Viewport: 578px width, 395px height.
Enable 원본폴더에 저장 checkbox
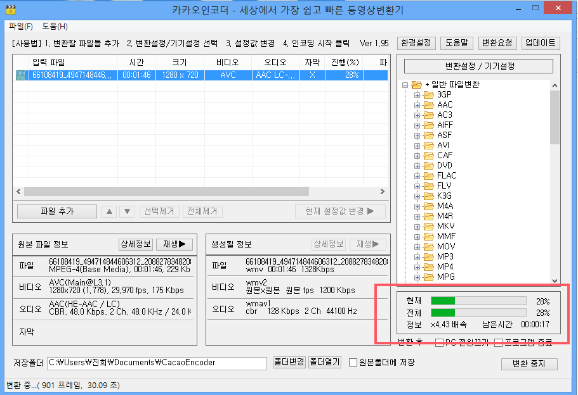coord(353,362)
